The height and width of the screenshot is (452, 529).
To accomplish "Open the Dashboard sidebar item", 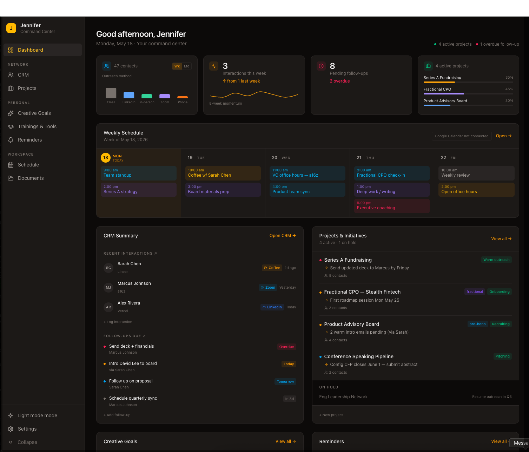I will point(42,50).
